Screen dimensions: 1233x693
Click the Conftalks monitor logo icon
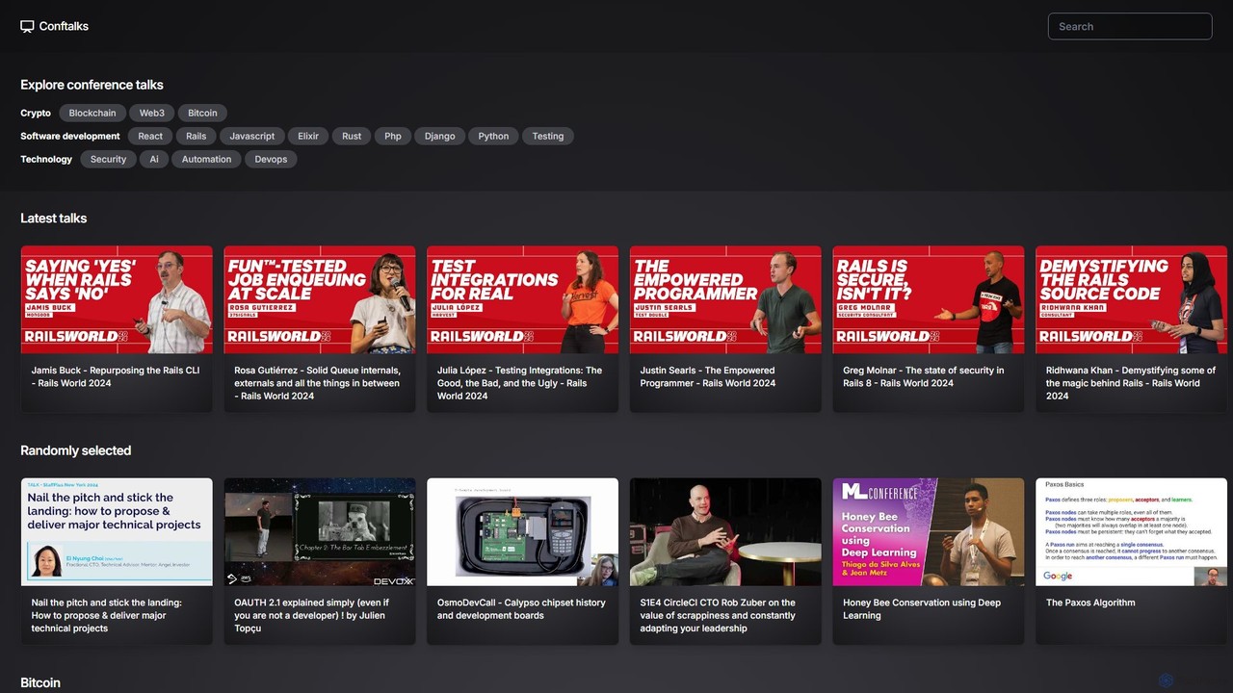pyautogui.click(x=27, y=27)
